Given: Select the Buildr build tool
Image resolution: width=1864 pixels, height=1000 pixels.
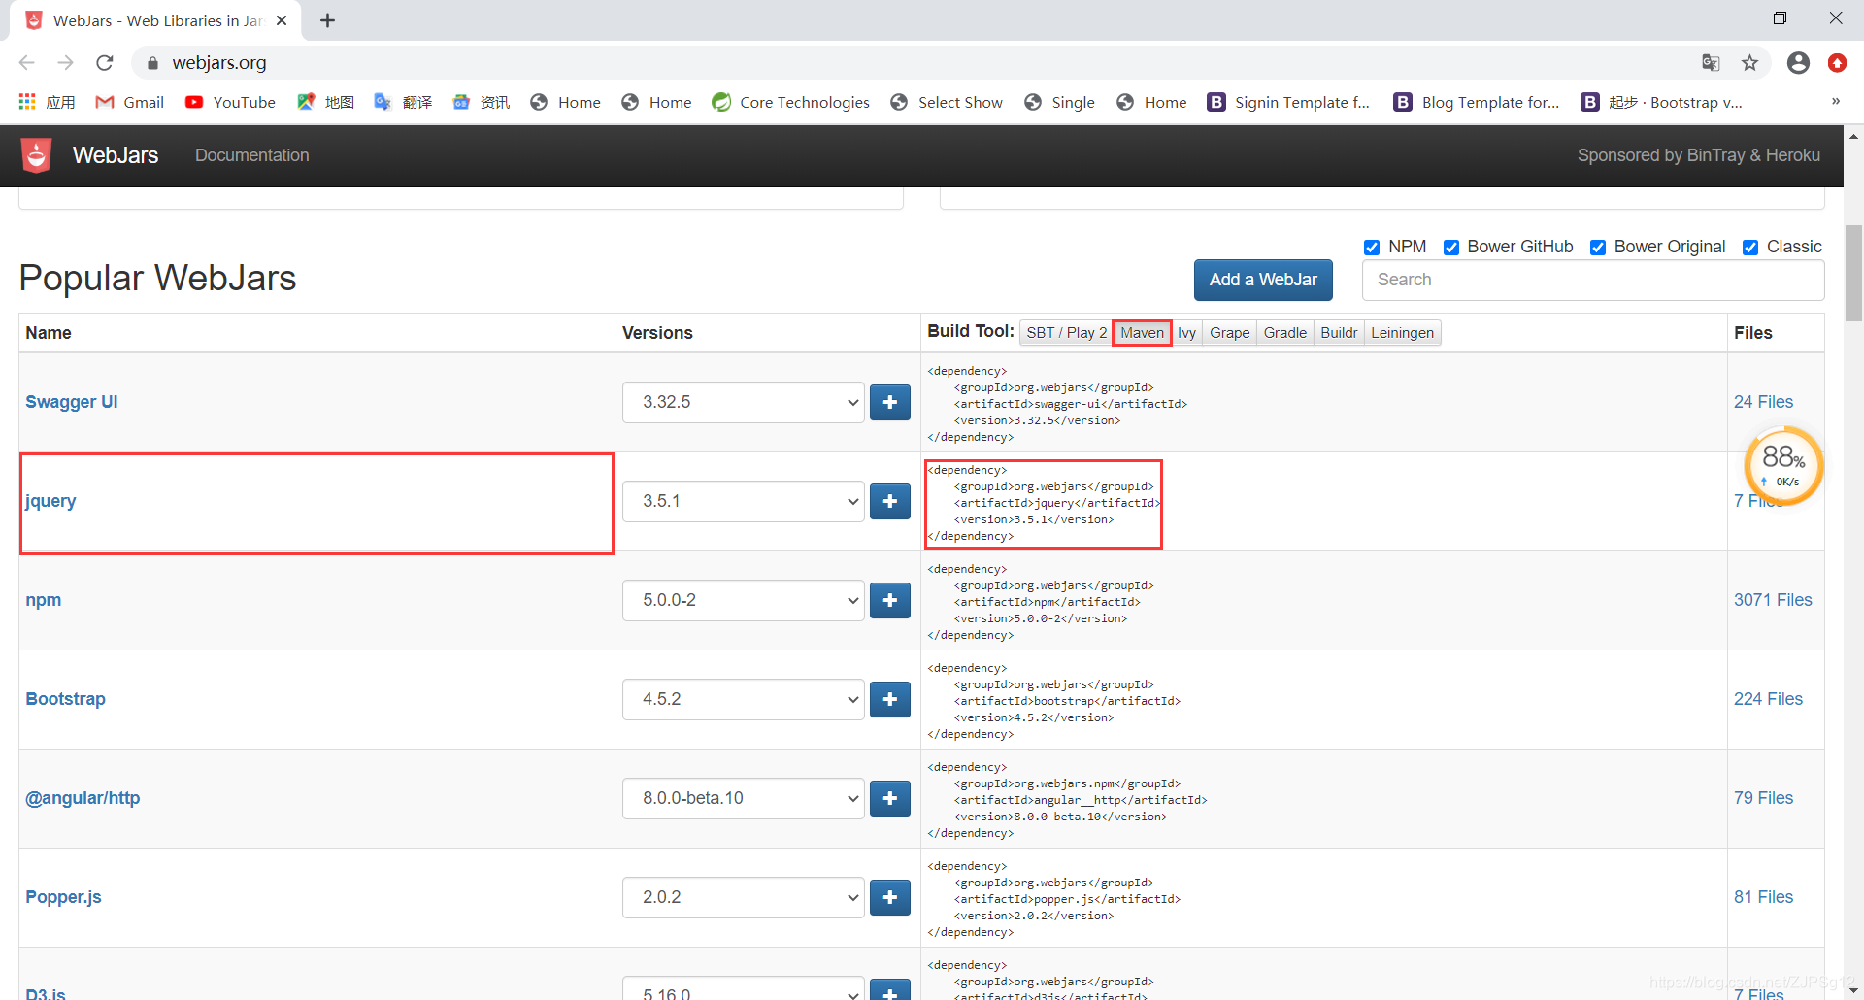Looking at the screenshot, I should (x=1339, y=333).
